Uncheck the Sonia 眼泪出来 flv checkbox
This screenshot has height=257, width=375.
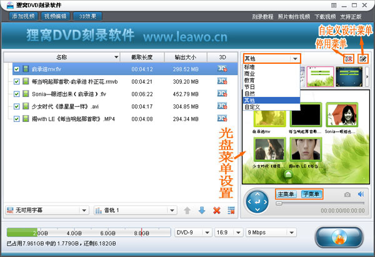[x=16, y=94]
